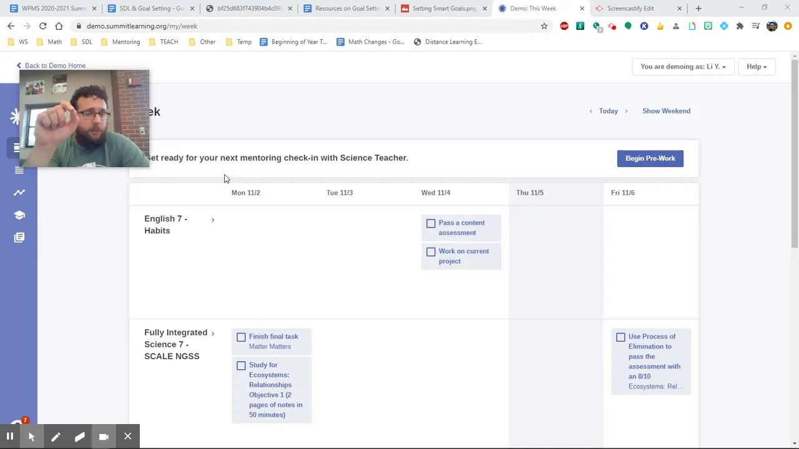This screenshot has width=799, height=449.
Task: Check 'Finish final task' Matter Matters
Action: tap(241, 337)
